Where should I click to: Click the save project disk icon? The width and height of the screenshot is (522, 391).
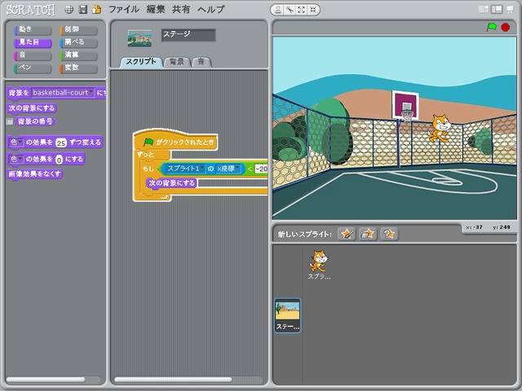point(82,10)
